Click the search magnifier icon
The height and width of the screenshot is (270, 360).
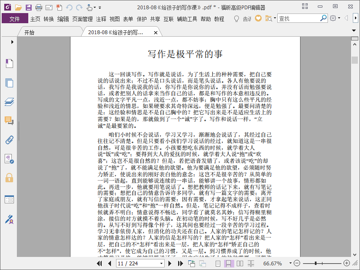tap(324, 18)
